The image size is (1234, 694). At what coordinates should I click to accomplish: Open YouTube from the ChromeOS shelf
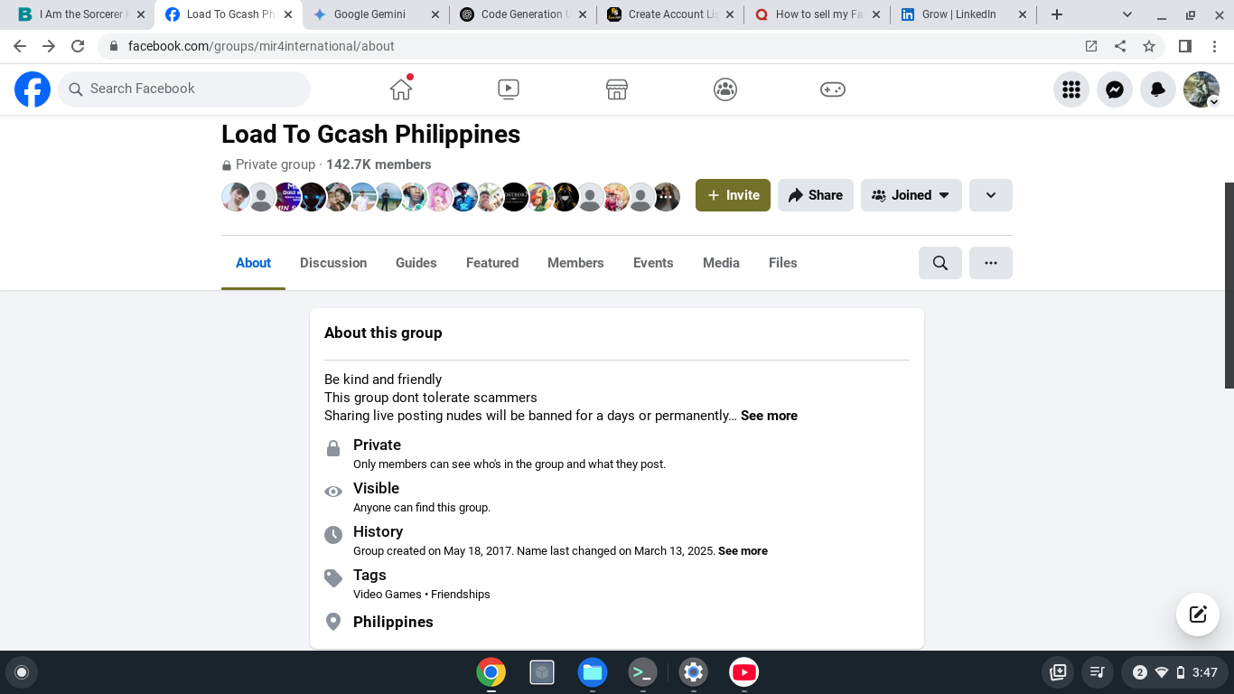point(744,672)
